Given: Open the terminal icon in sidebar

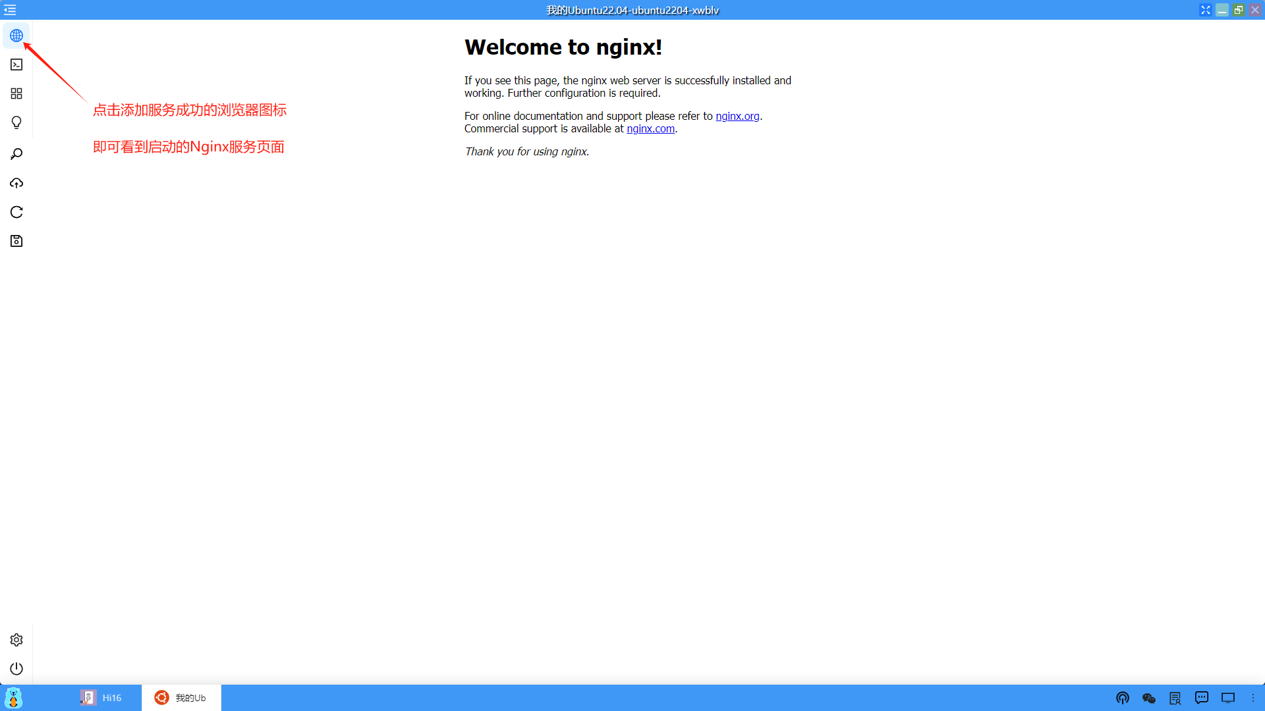Looking at the screenshot, I should click(16, 65).
